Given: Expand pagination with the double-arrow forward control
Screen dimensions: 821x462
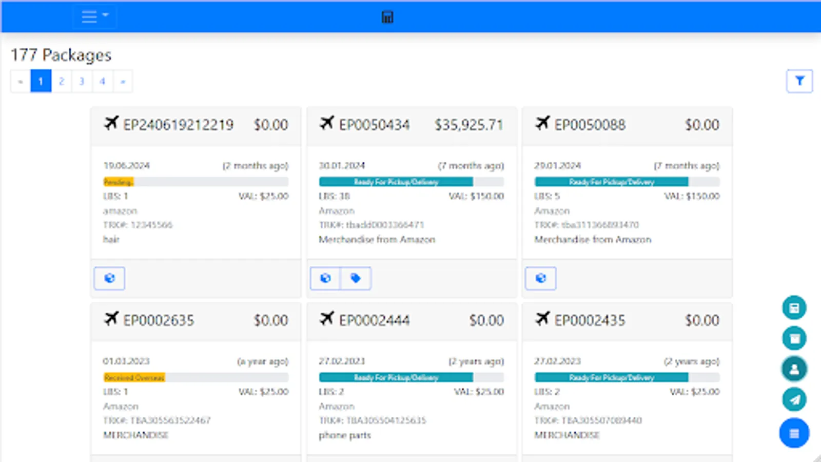Looking at the screenshot, I should (123, 81).
